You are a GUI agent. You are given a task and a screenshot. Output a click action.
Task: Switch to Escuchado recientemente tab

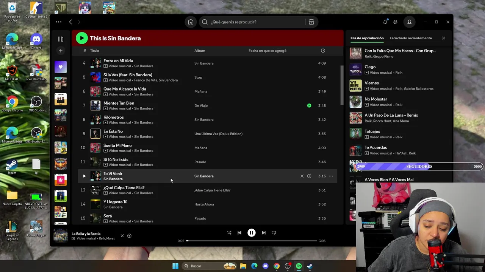411,38
